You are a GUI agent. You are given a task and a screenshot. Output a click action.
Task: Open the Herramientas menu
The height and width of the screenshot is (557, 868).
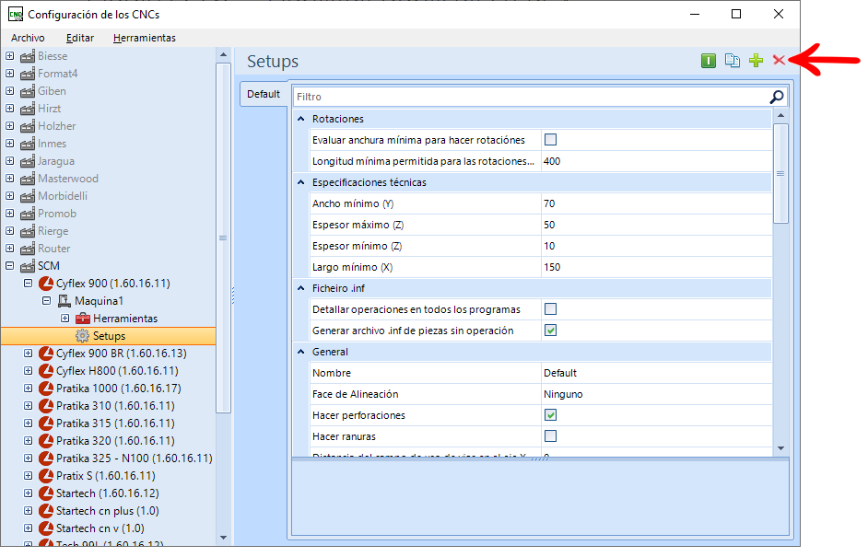[145, 38]
